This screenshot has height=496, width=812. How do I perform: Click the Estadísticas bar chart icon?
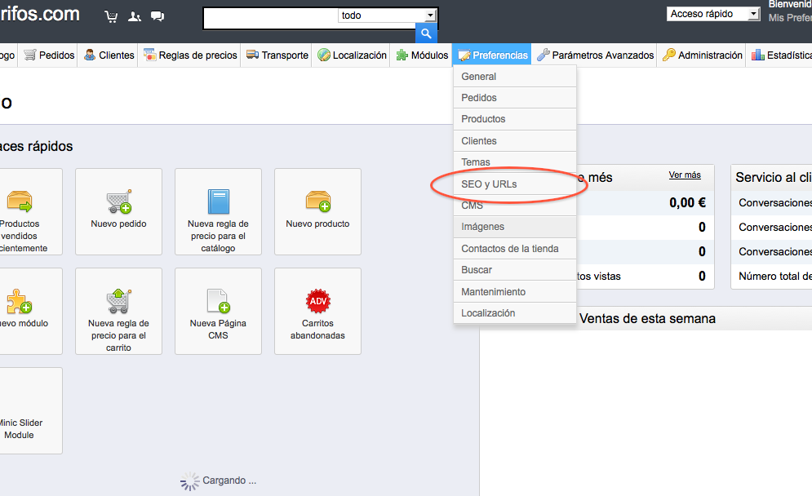point(758,55)
